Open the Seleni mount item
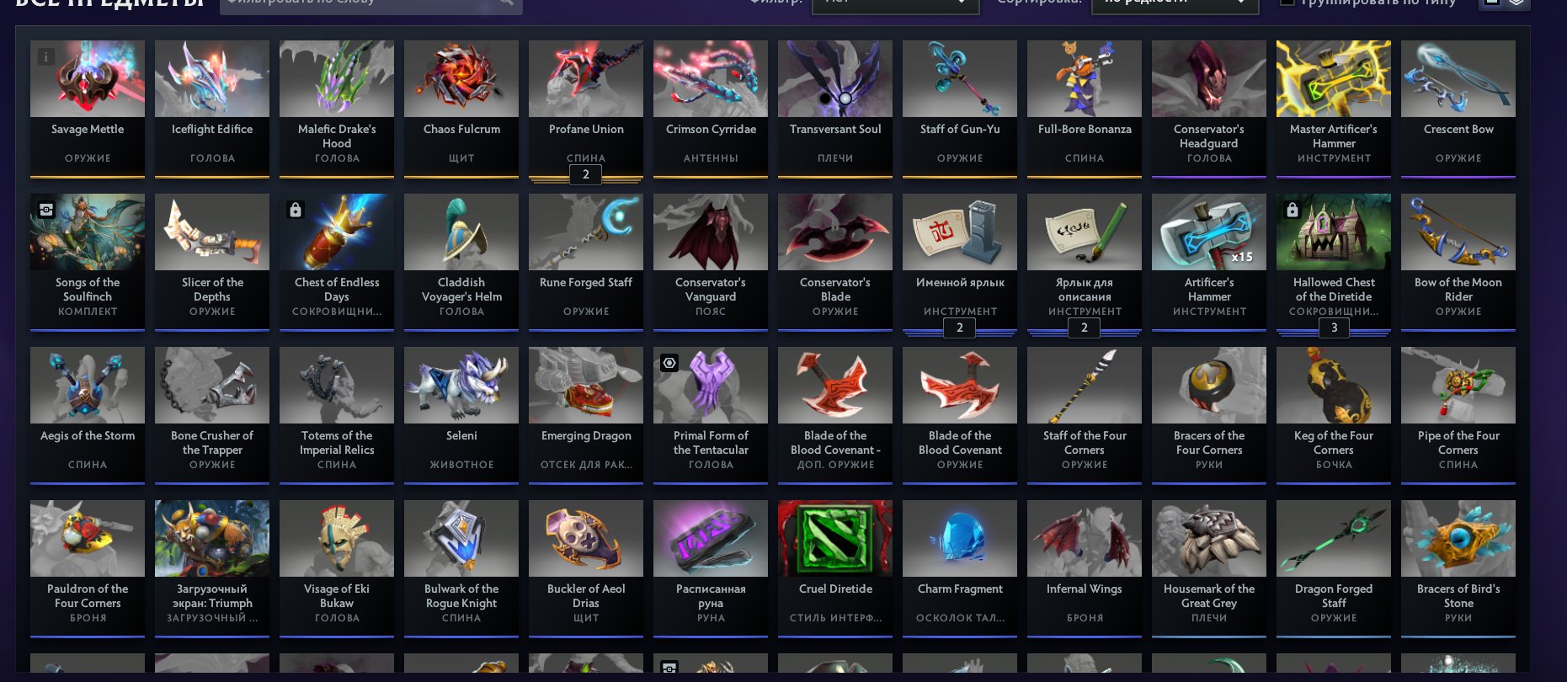Screen dimensions: 1567x682 click(461, 415)
